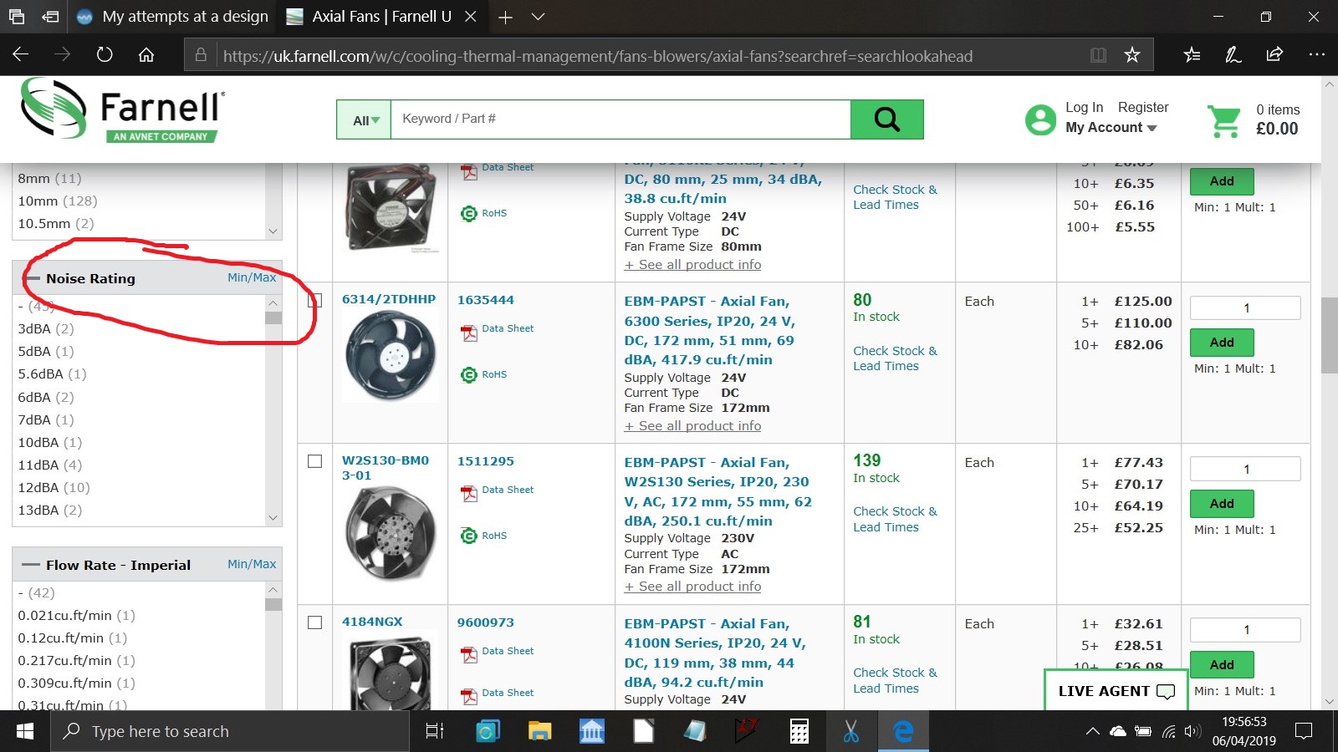Screen dimensions: 1338x752
Task: Click the Windows taskbar search box
Action: pyautogui.click(x=231, y=732)
